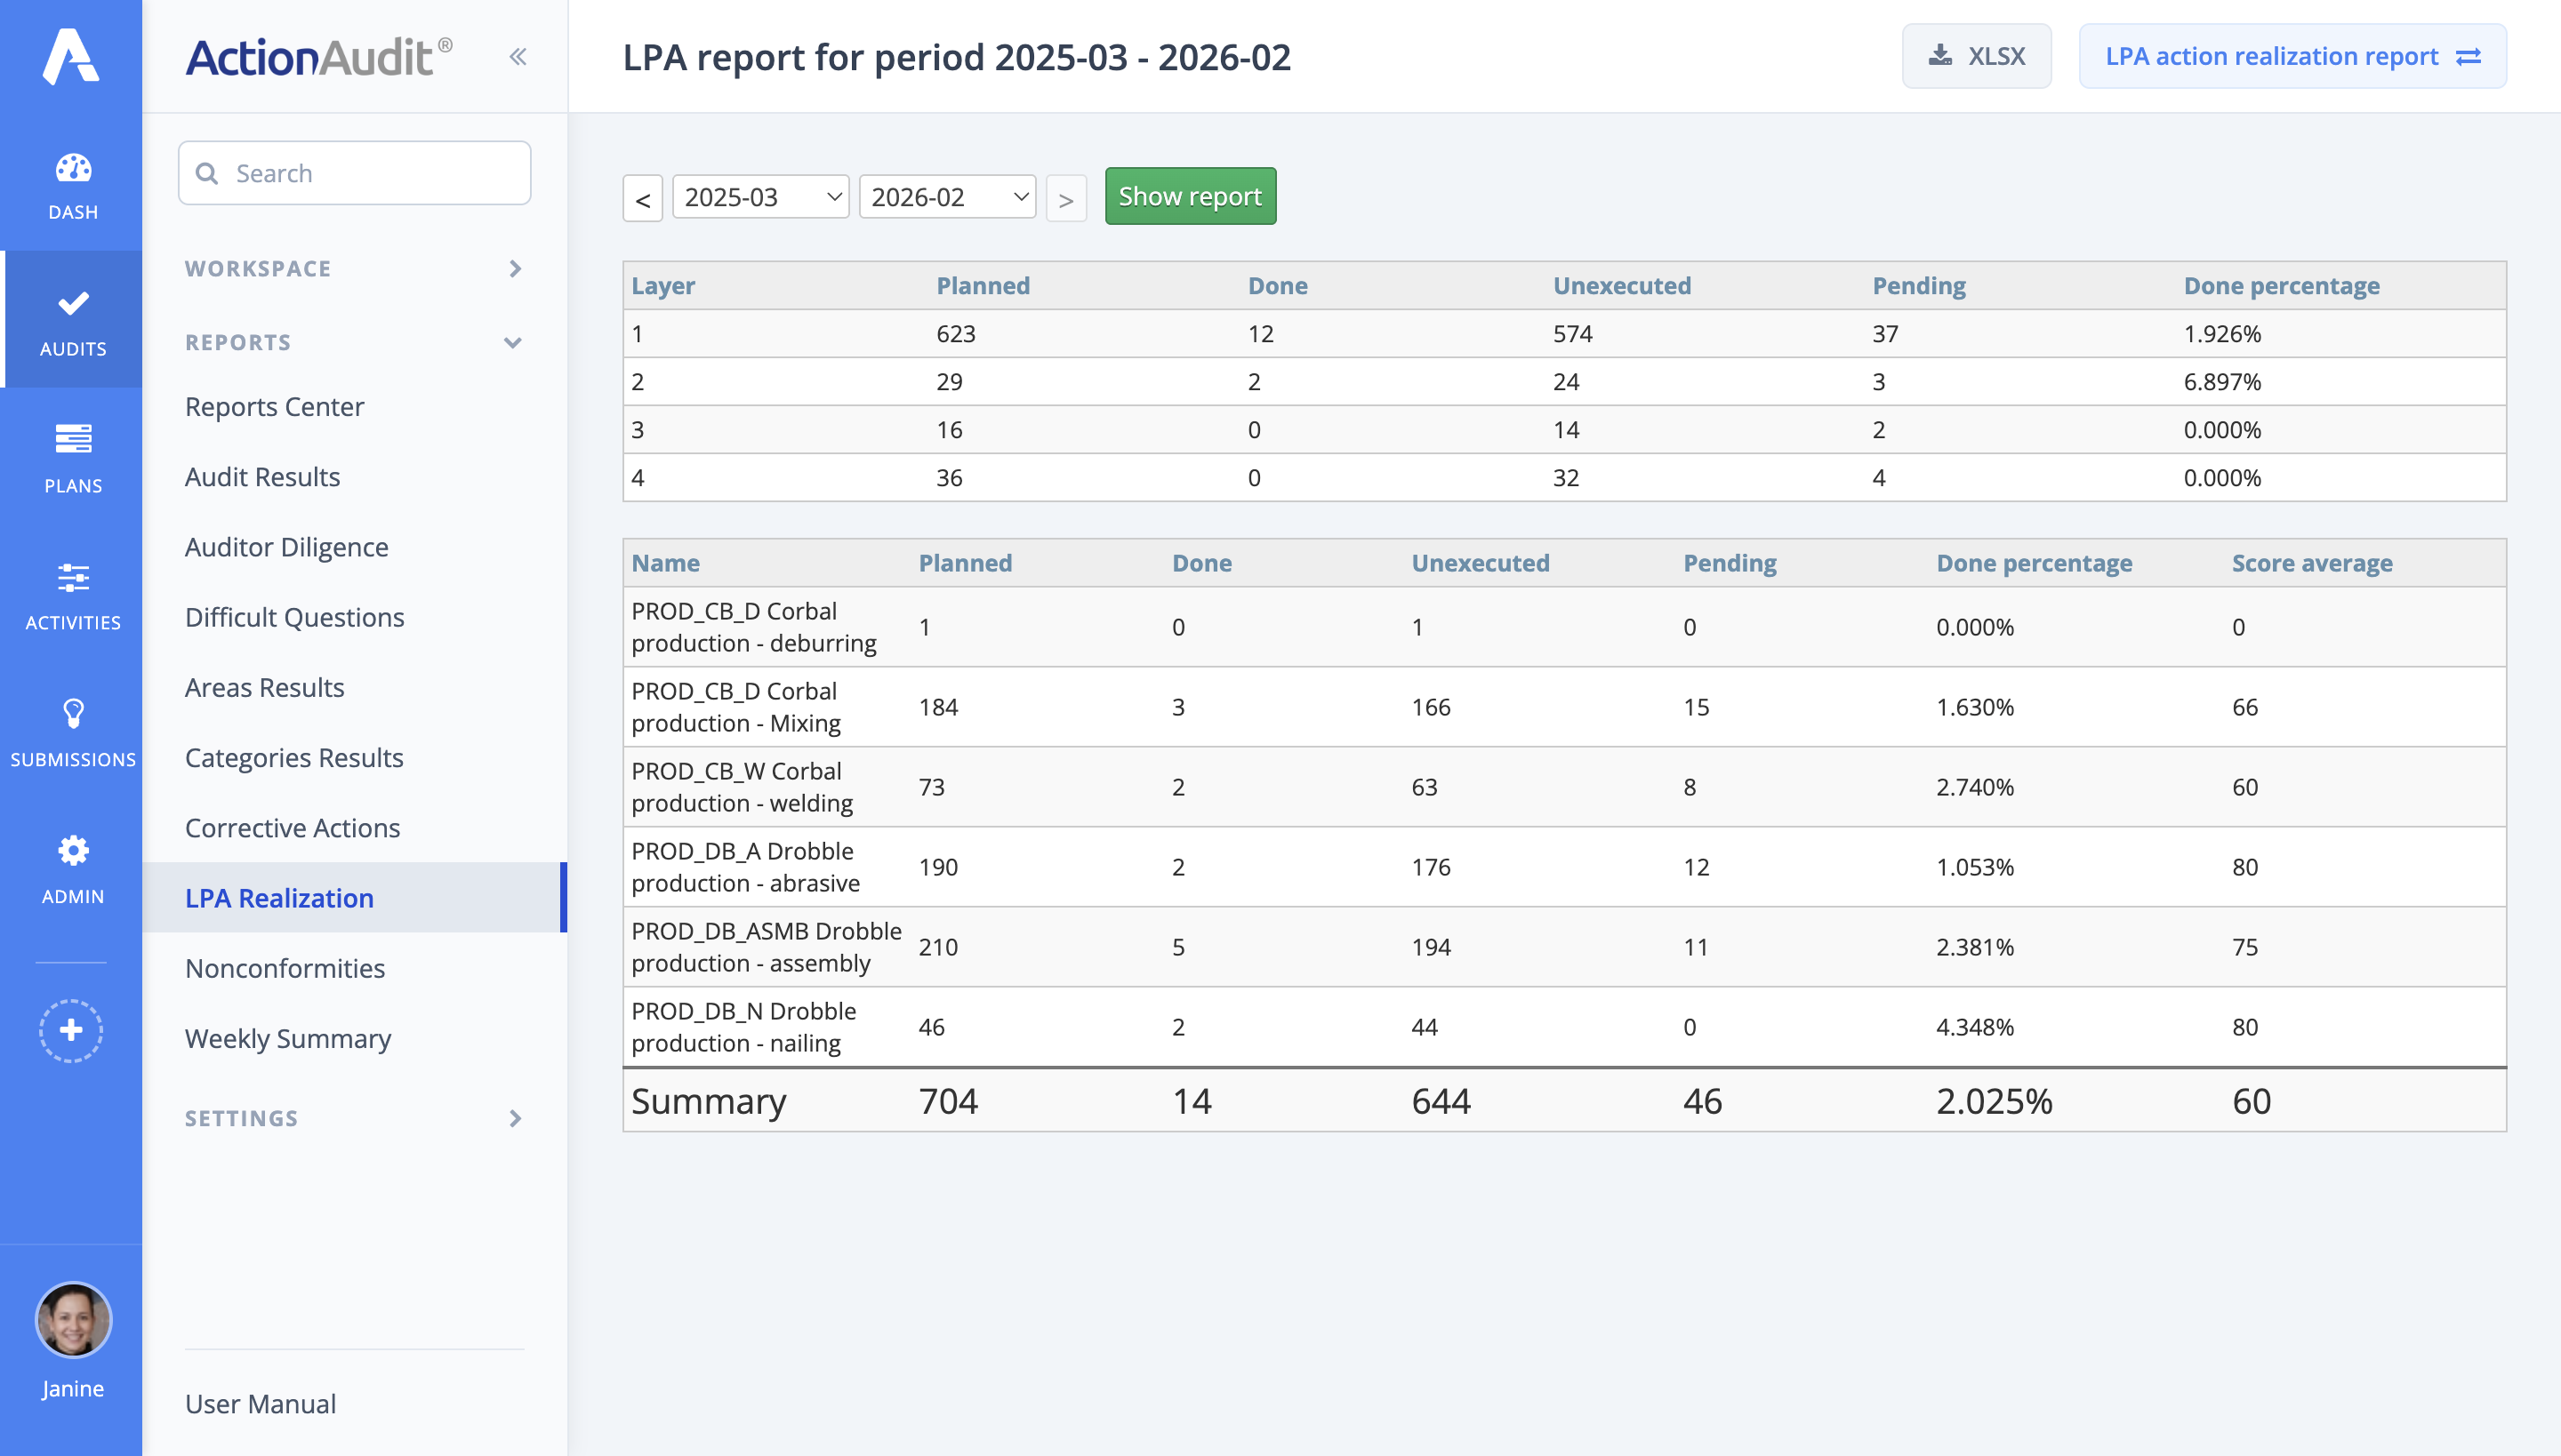Viewport: 2561px width, 1456px height.
Task: Open Janine's profile avatar
Action: (x=71, y=1320)
